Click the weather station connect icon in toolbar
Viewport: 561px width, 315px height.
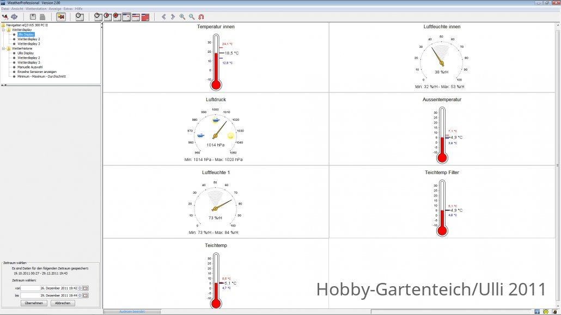point(5,17)
